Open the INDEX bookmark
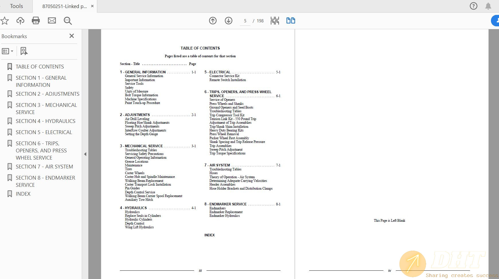Screen dimensions: 499x279 [23, 194]
